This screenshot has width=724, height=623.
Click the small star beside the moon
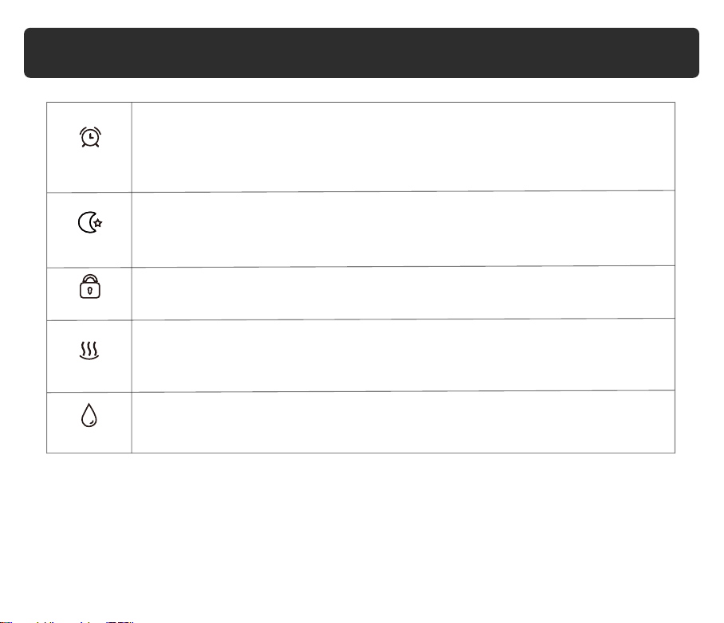pyautogui.click(x=98, y=223)
